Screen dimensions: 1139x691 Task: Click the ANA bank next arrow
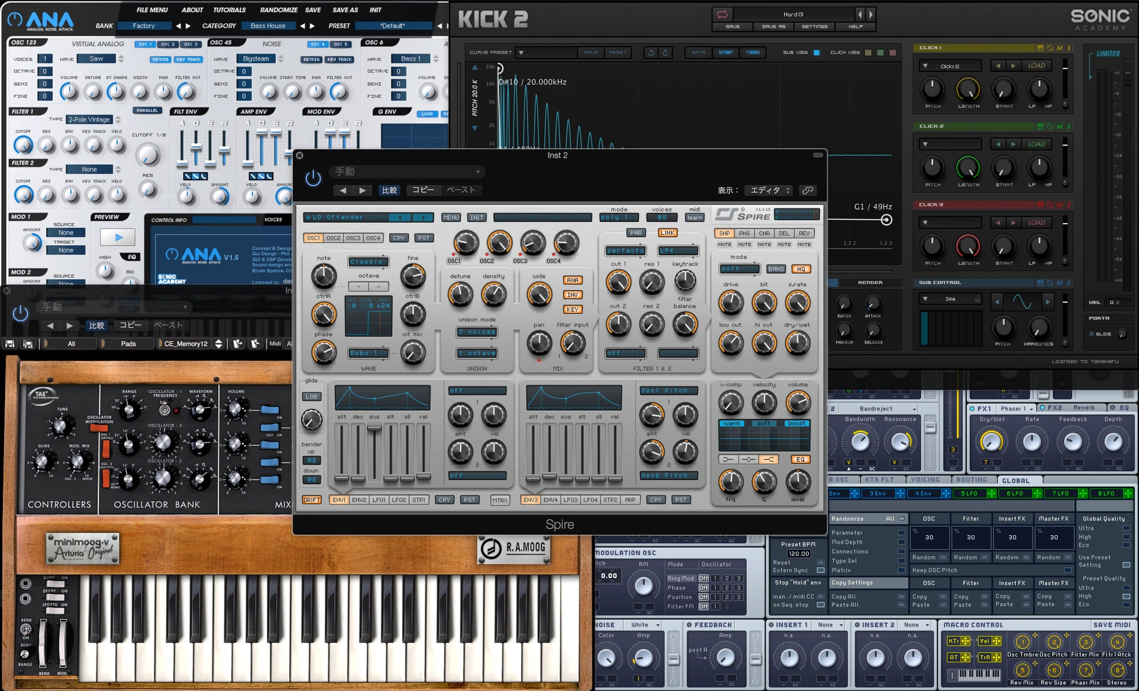[x=188, y=26]
